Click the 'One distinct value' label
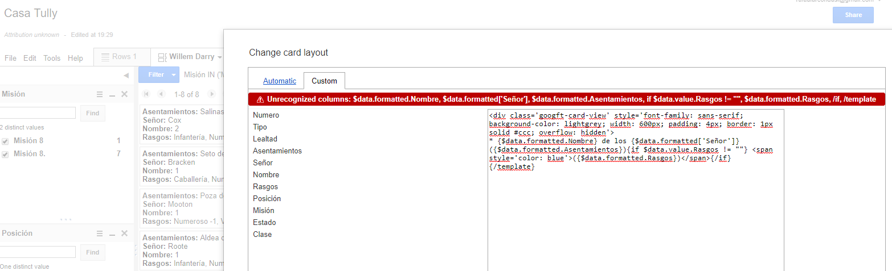 [x=24, y=266]
